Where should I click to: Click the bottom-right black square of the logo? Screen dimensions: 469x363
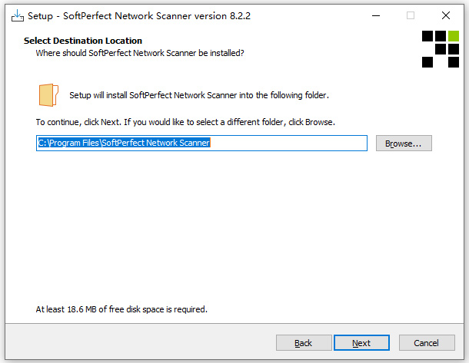click(454, 61)
